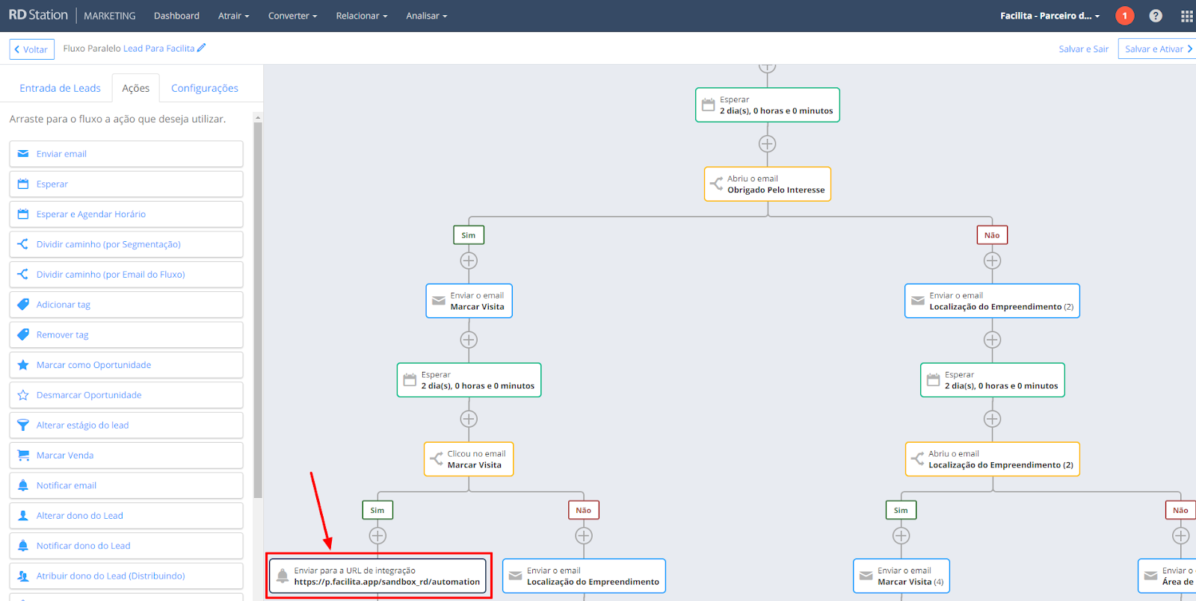
Task: Click the Salvar e Ativar button
Action: (x=1156, y=49)
